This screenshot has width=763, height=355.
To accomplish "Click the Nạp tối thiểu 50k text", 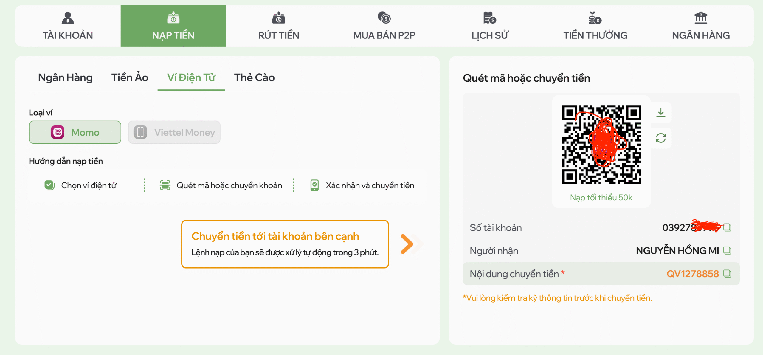I will pyautogui.click(x=601, y=197).
